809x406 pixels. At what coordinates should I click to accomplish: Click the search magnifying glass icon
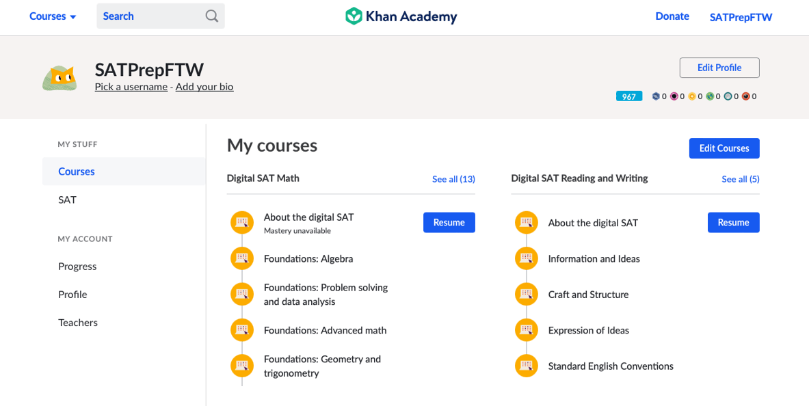pos(211,16)
